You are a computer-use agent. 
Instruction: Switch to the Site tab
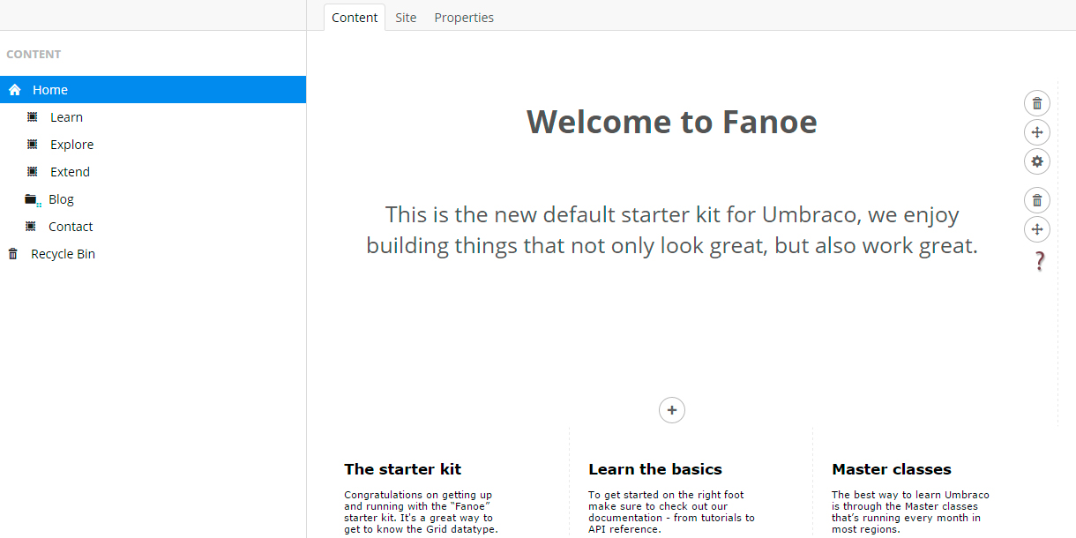406,18
